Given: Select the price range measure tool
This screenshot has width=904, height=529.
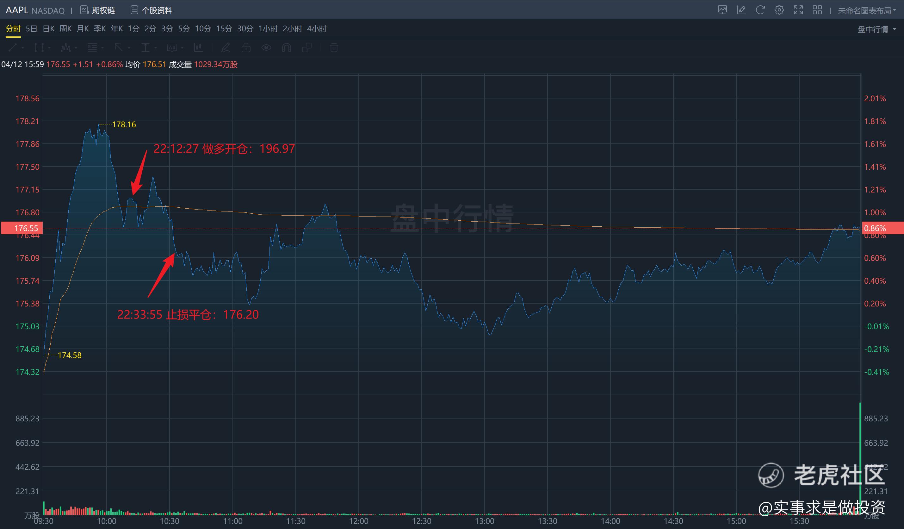Looking at the screenshot, I should [145, 47].
